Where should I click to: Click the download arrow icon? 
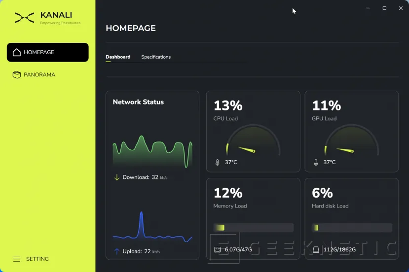117,177
